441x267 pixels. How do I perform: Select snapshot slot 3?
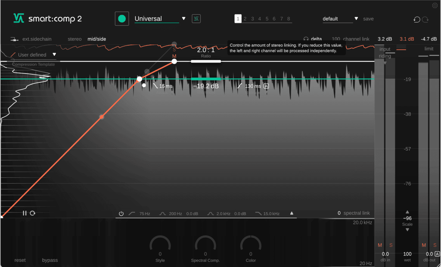[252, 19]
